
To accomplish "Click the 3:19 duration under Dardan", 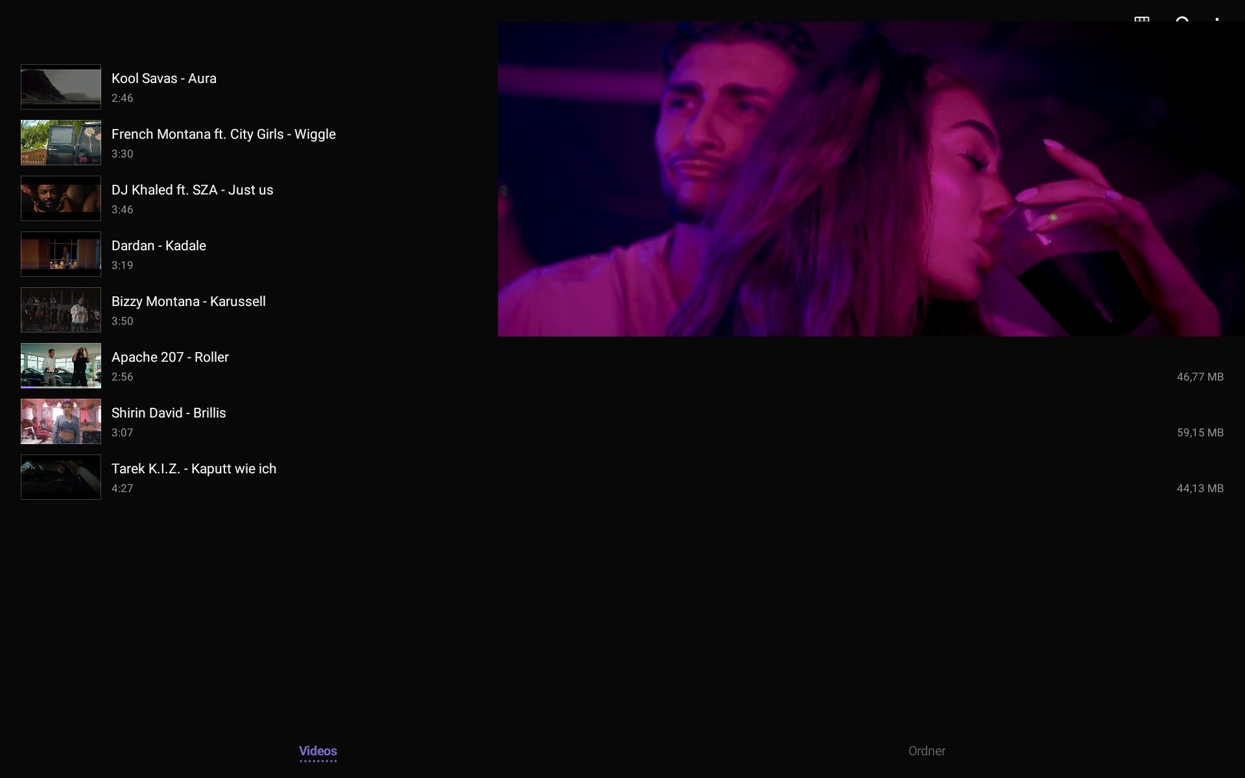I will 122,265.
